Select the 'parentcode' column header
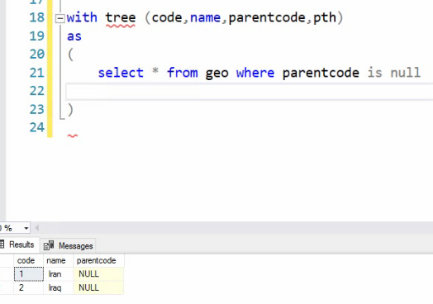 [98, 260]
